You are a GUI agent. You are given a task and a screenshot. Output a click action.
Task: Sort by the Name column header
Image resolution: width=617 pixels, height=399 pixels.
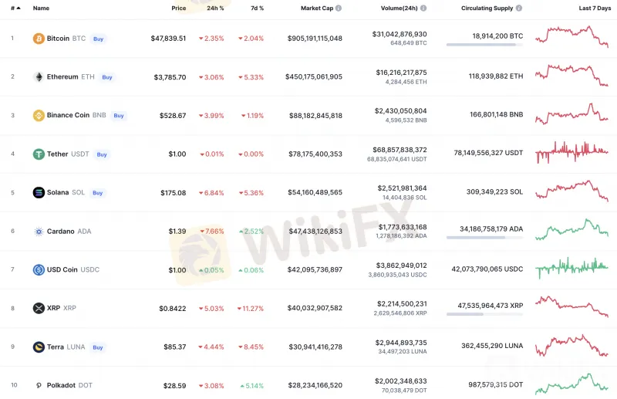click(x=41, y=8)
